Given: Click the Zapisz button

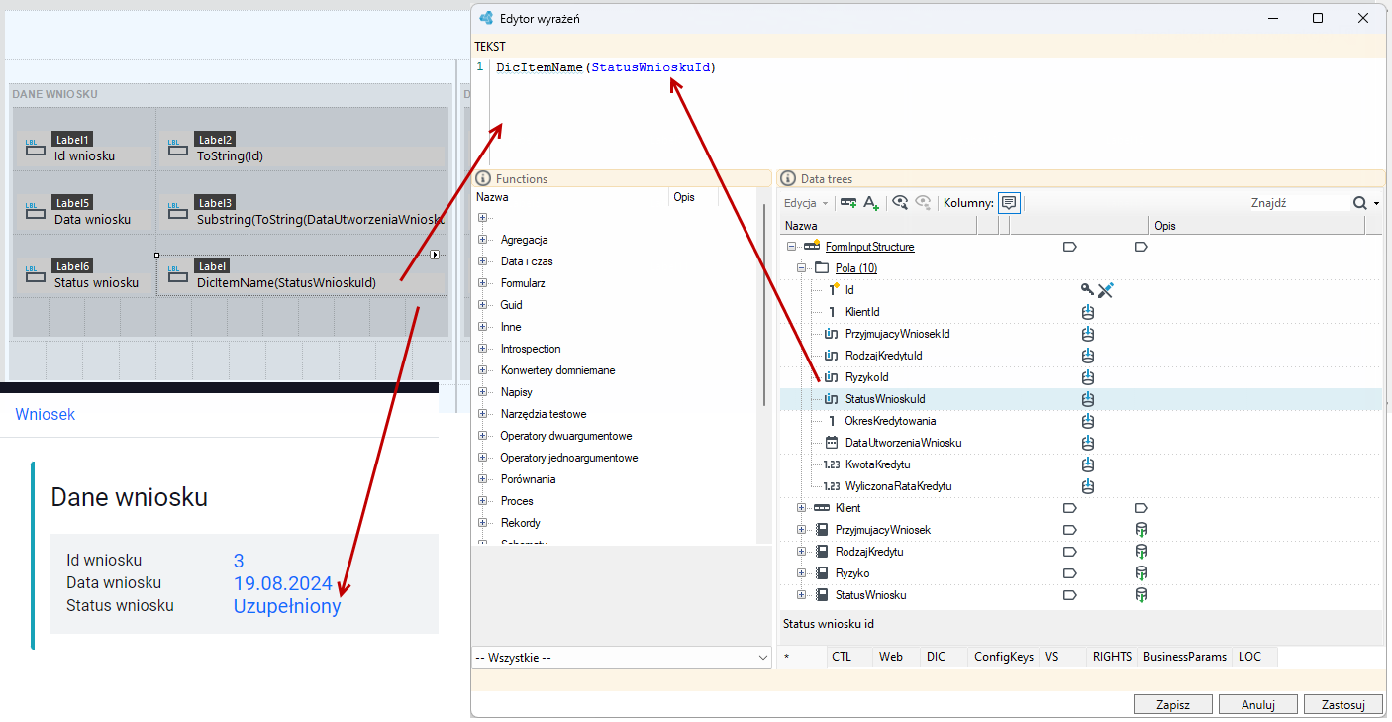Looking at the screenshot, I should click(1173, 705).
